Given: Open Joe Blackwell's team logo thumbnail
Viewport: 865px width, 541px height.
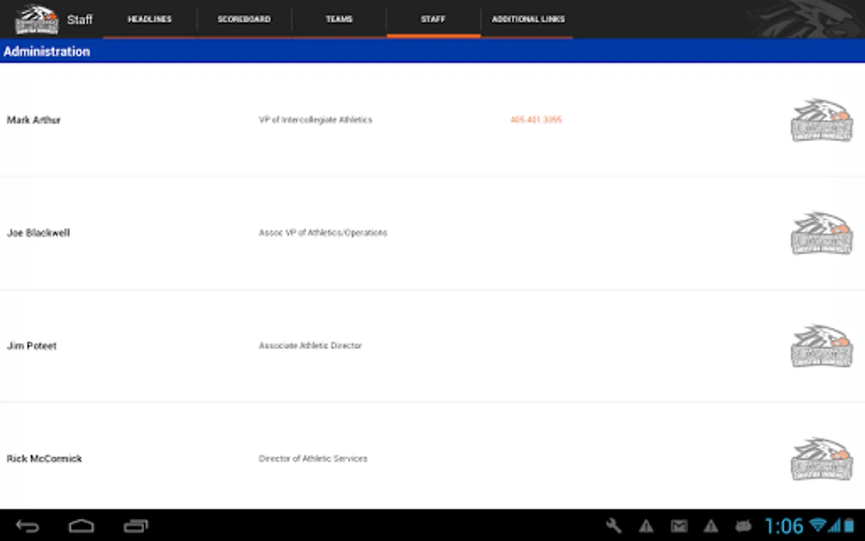Looking at the screenshot, I should coord(821,233).
